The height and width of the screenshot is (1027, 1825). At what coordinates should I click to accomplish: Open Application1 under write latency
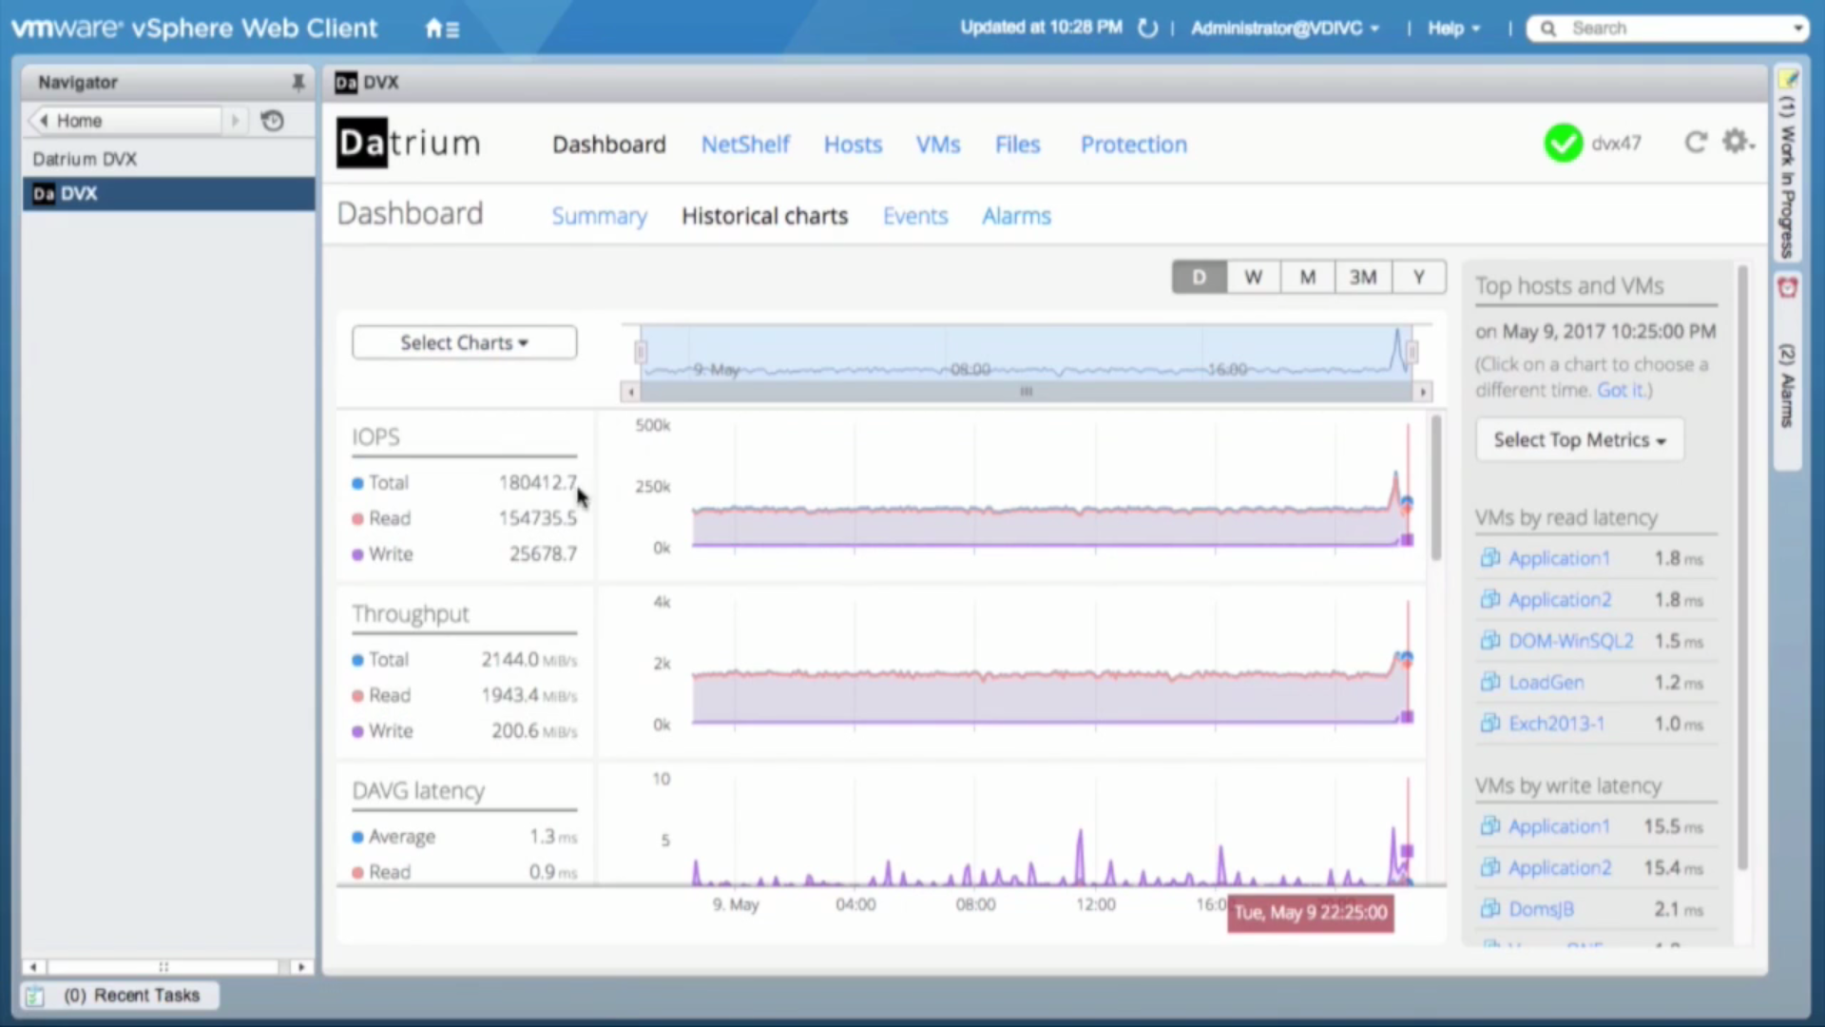click(1559, 826)
